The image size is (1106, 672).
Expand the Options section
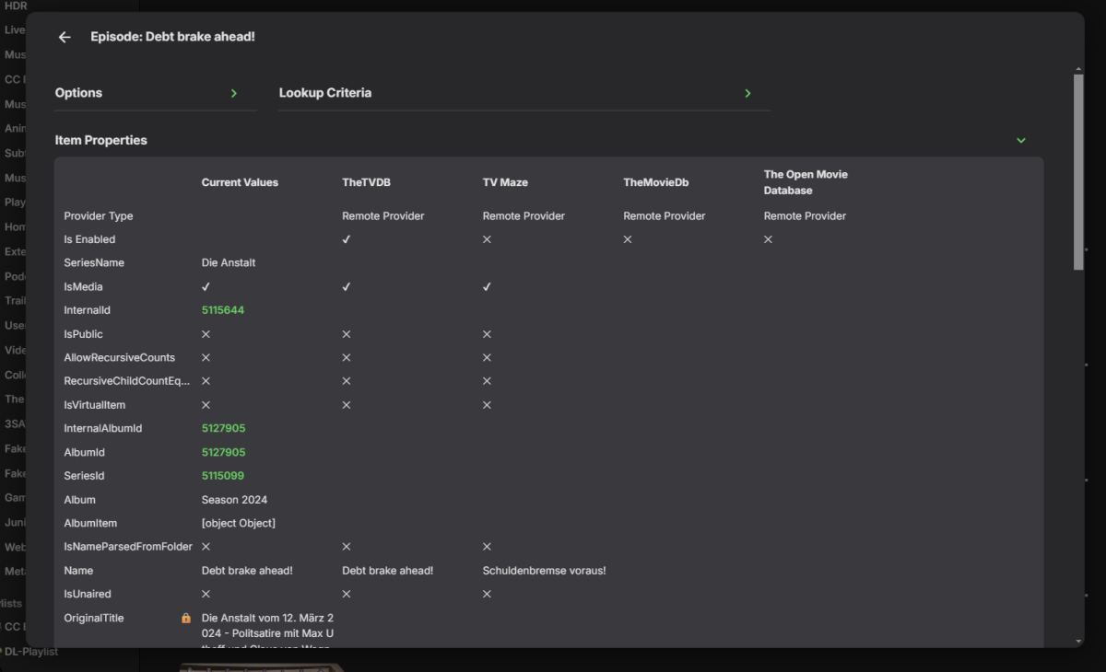[x=234, y=93]
